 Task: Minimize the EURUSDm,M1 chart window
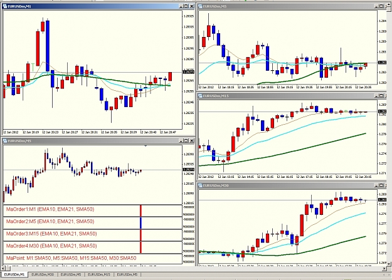click(181, 6)
